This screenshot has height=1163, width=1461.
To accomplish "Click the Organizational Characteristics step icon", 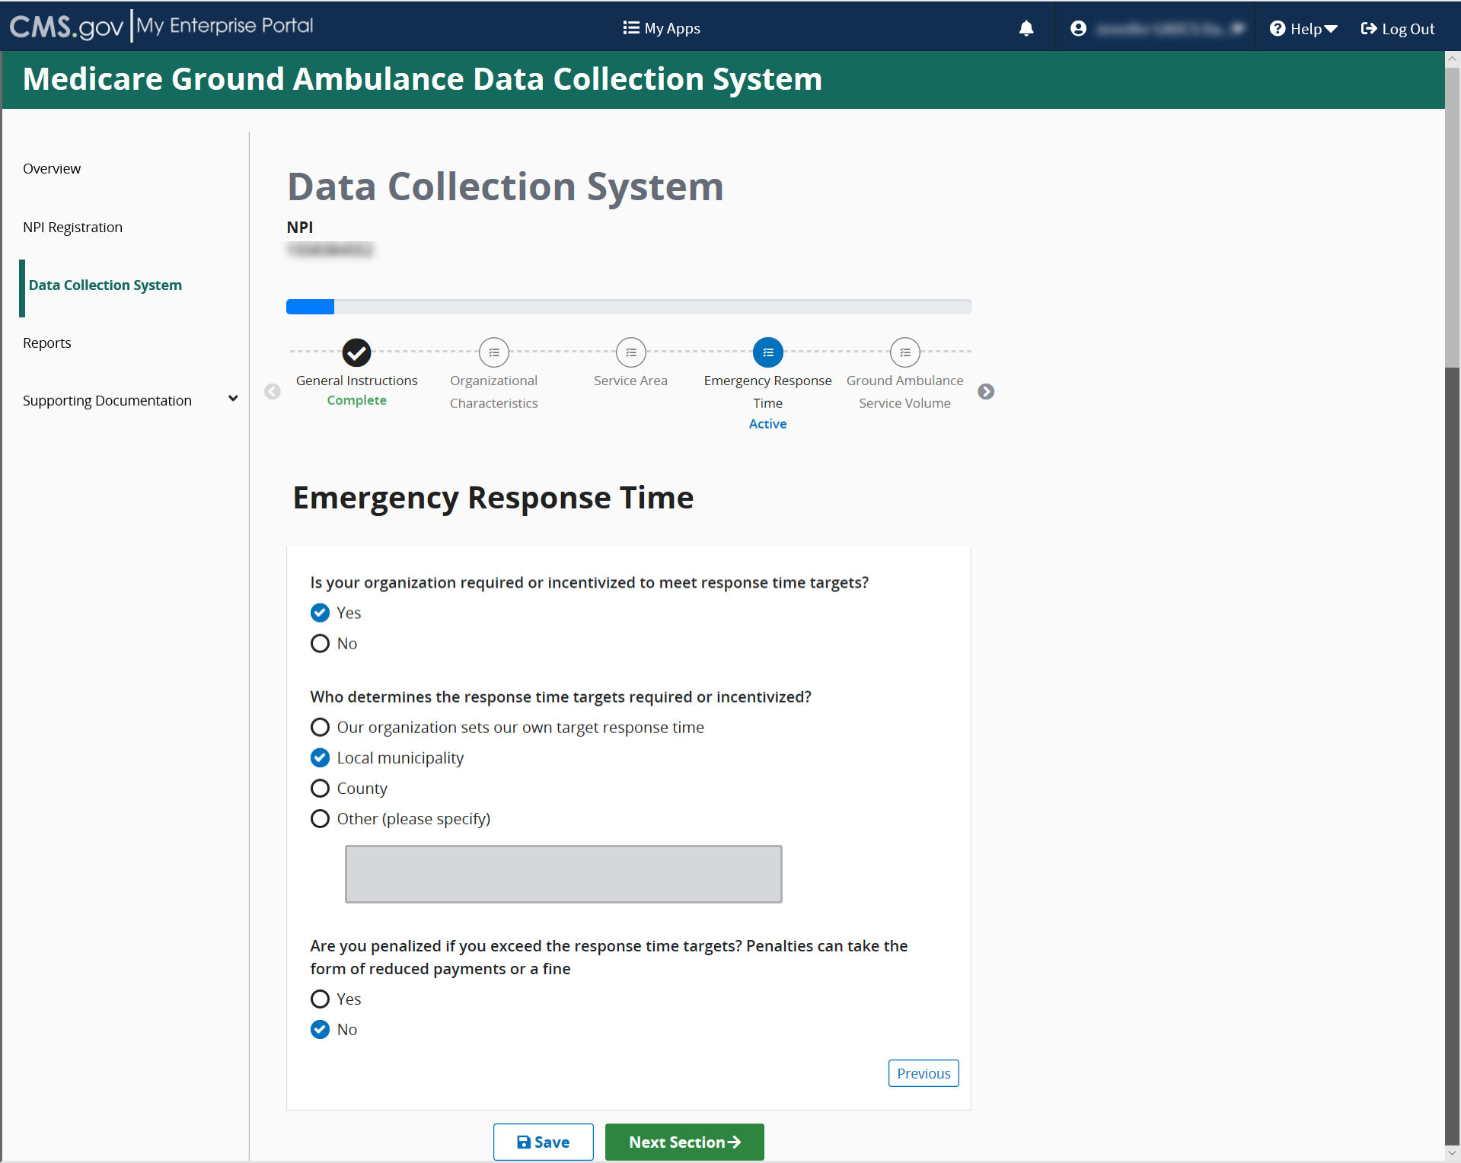I will point(493,352).
